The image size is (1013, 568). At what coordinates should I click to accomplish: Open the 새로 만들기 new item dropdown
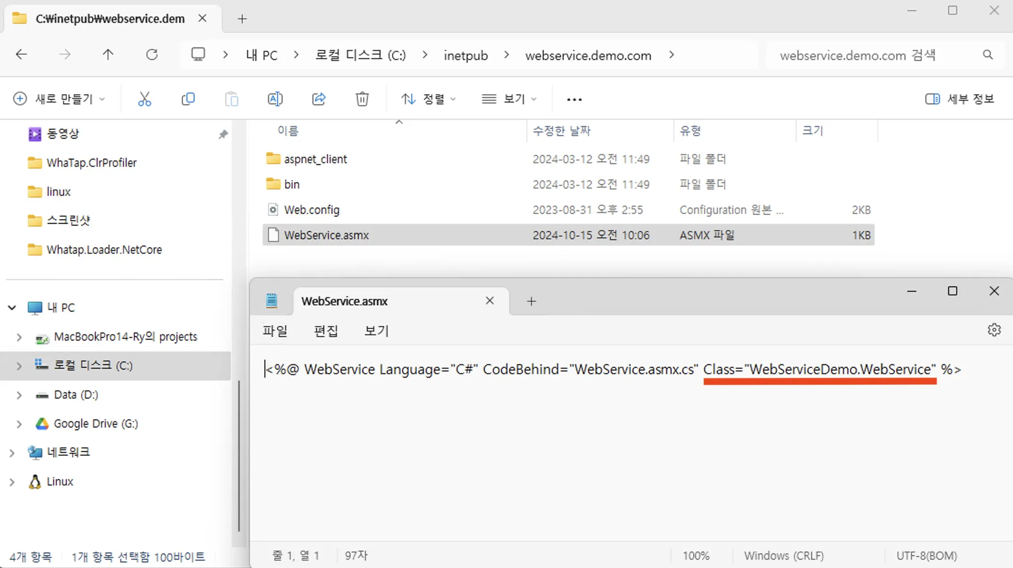click(59, 99)
